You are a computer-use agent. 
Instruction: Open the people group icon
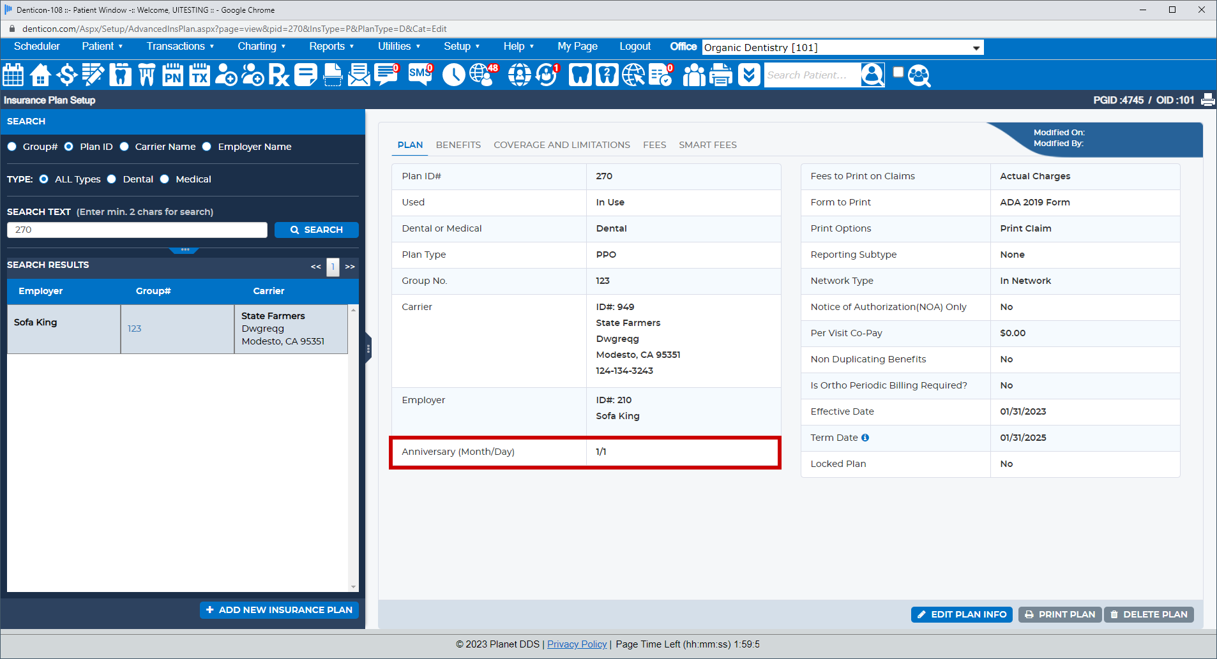[694, 75]
